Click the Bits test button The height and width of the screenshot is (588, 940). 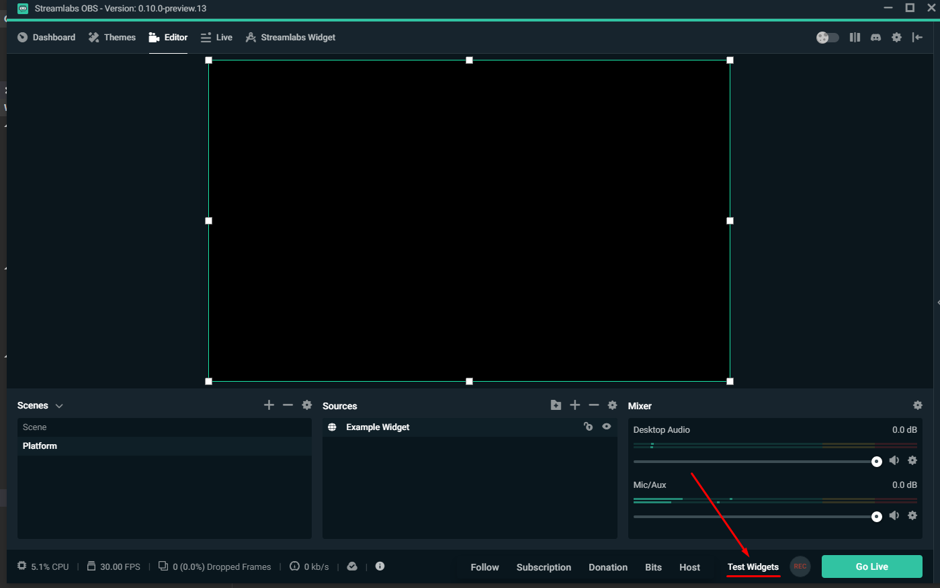(x=654, y=567)
